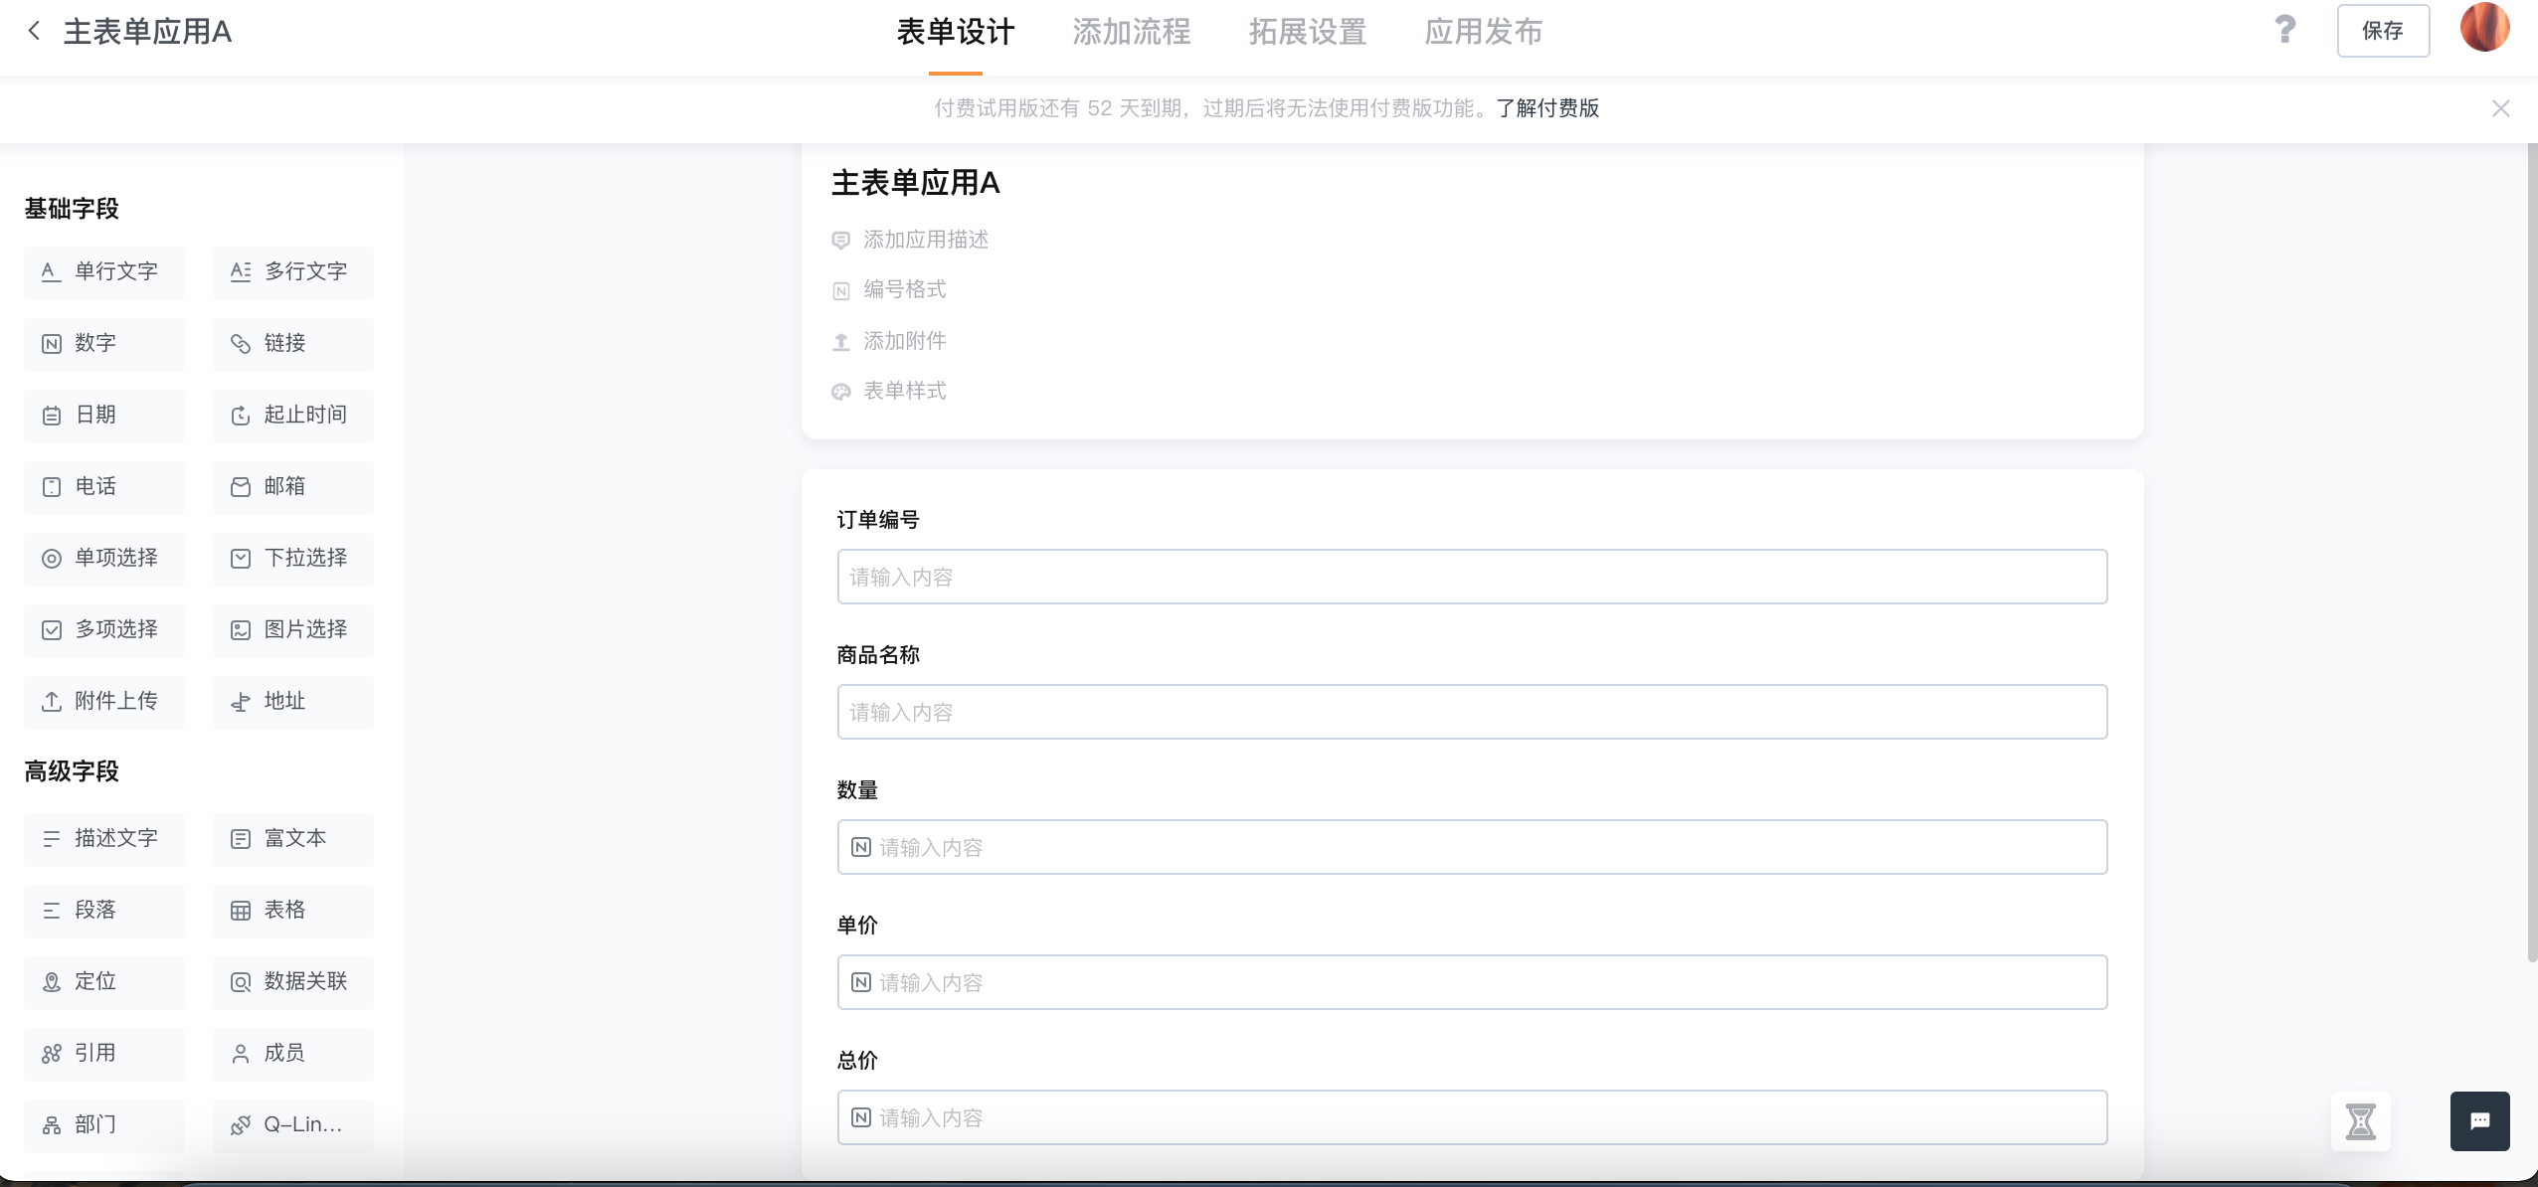
Task: Add a 起止时间 field
Action: [x=293, y=416]
